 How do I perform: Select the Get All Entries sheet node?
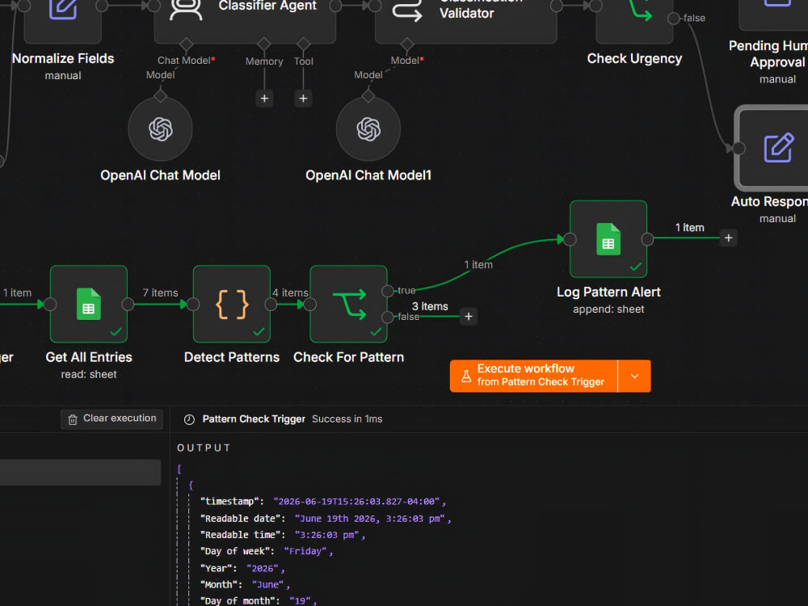[89, 304]
